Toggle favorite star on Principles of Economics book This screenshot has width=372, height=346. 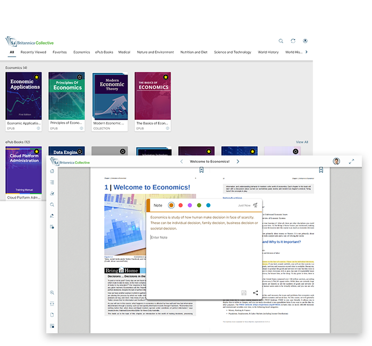click(80, 77)
